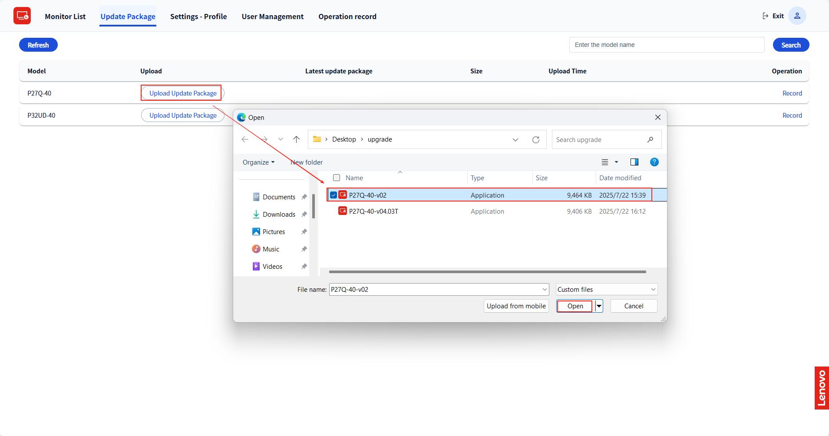Uncheck the P27Q-40-v02 file checkbox
Viewport: 829px width, 436px height.
(334, 195)
